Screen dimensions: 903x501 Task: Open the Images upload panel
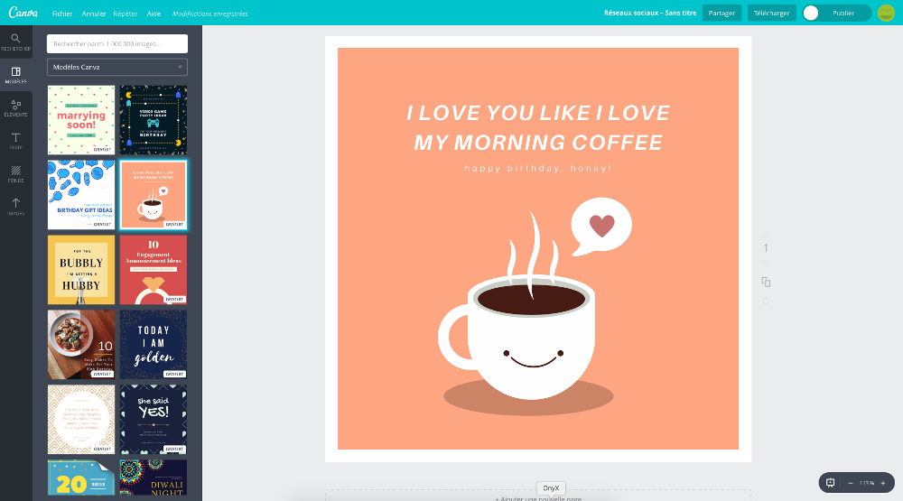(16, 206)
